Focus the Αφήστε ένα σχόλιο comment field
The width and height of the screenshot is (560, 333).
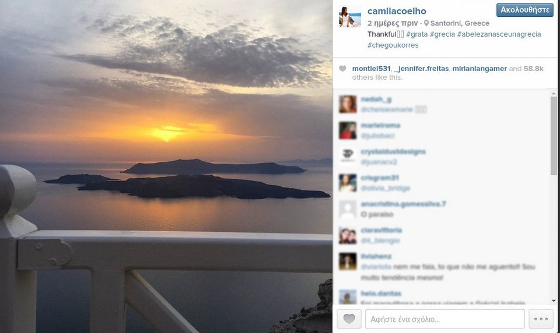(445, 319)
